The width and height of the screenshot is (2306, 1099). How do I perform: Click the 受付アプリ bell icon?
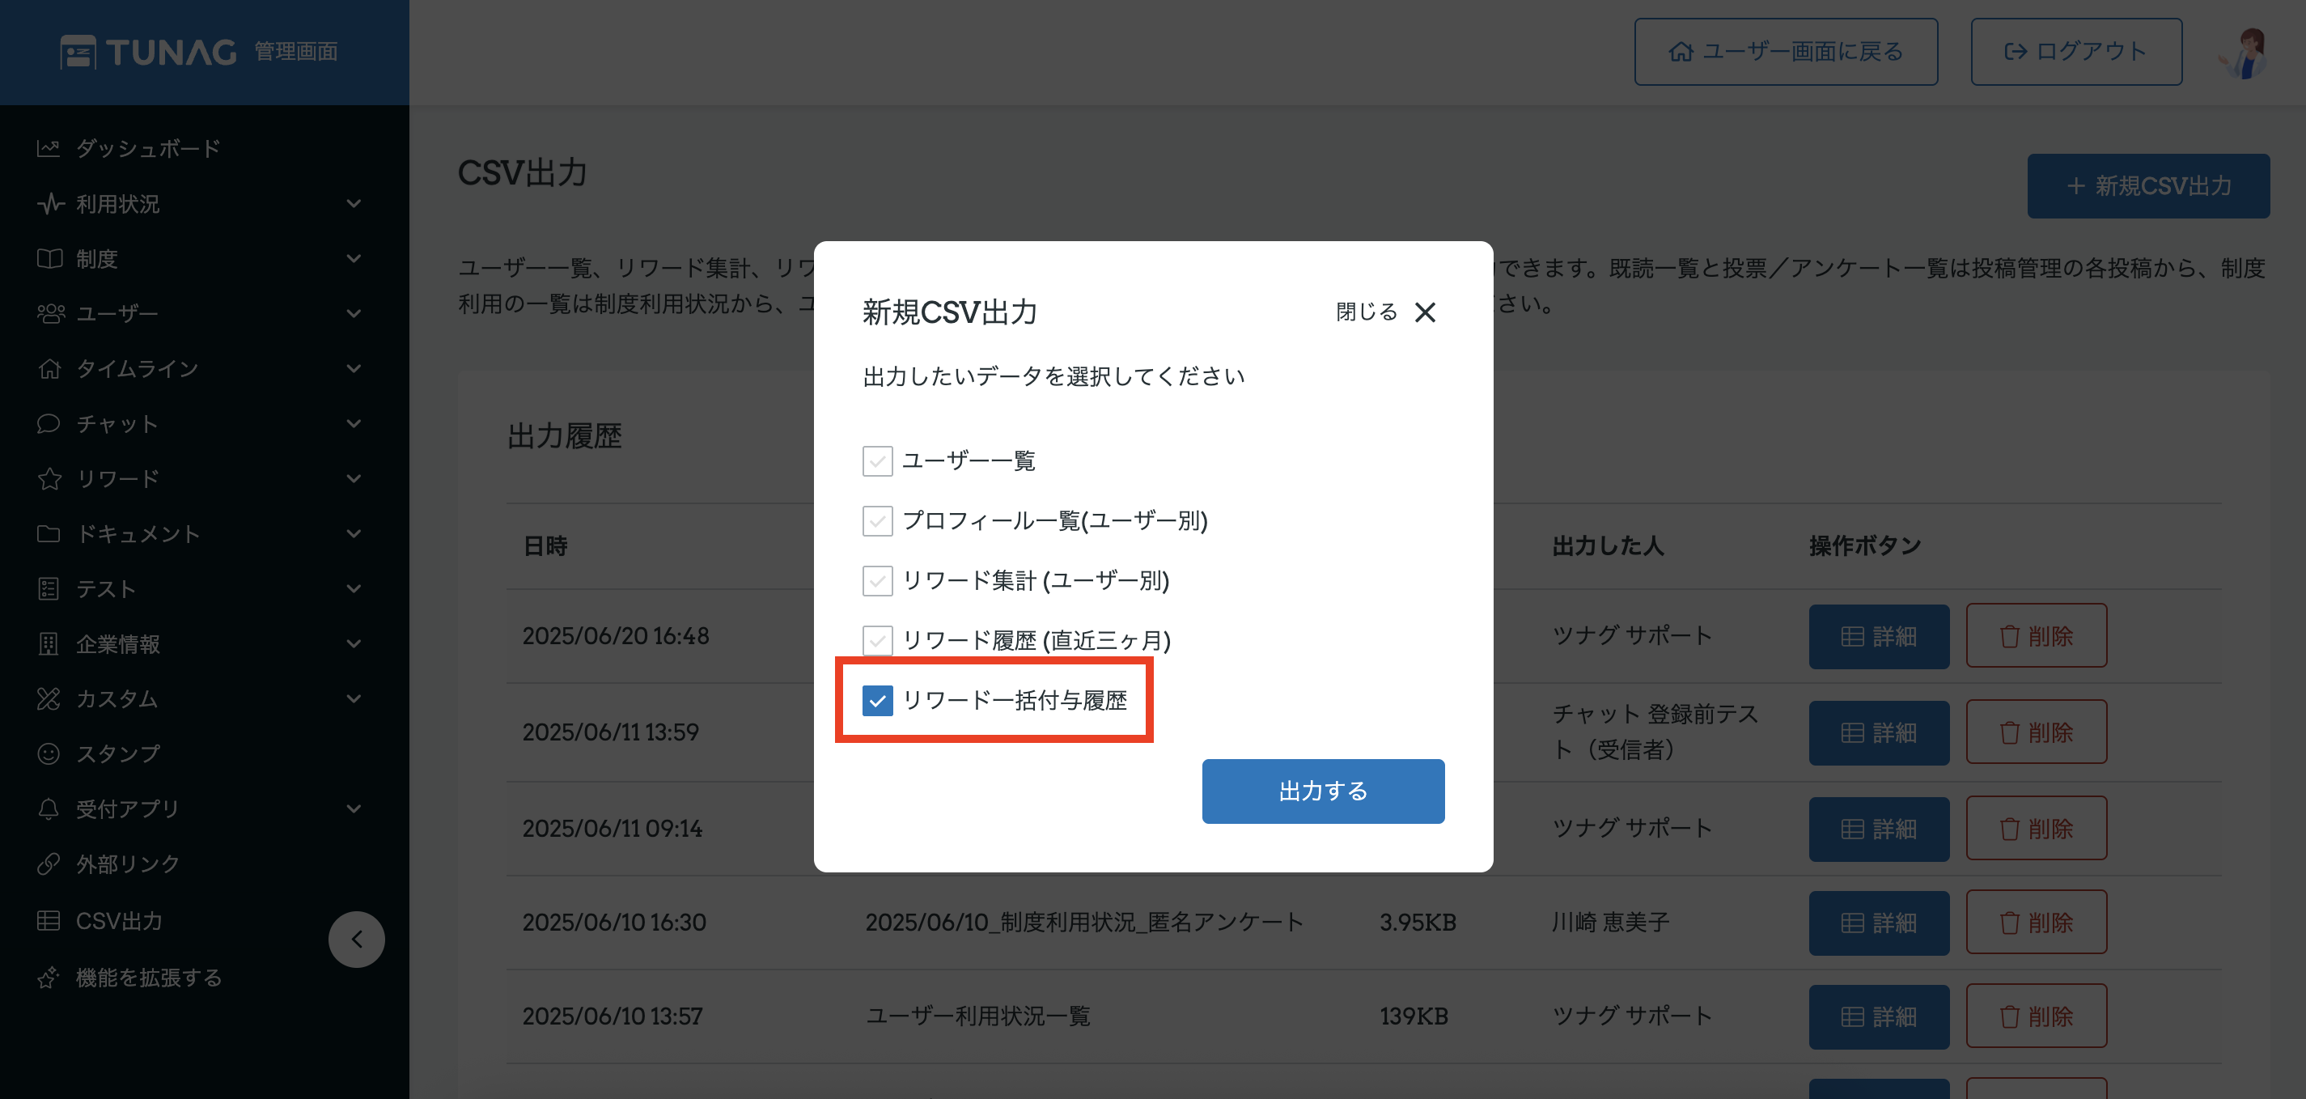click(x=49, y=808)
